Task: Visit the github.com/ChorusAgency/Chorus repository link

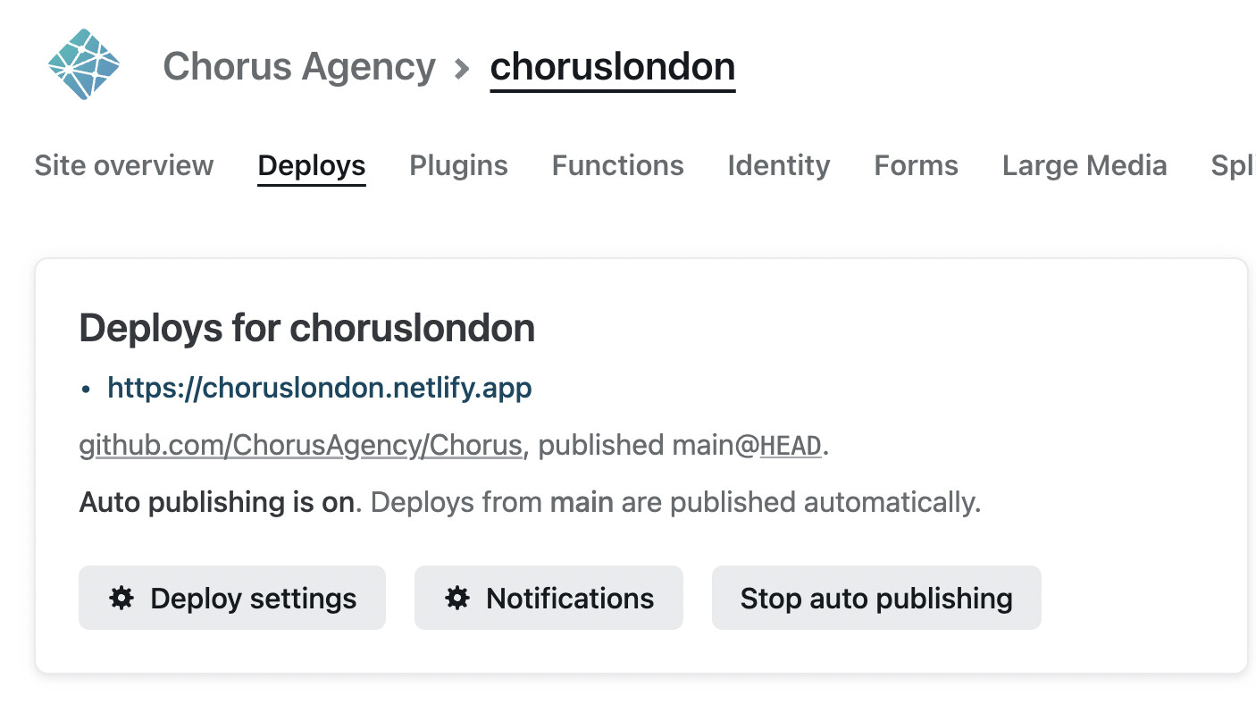Action: (300, 445)
